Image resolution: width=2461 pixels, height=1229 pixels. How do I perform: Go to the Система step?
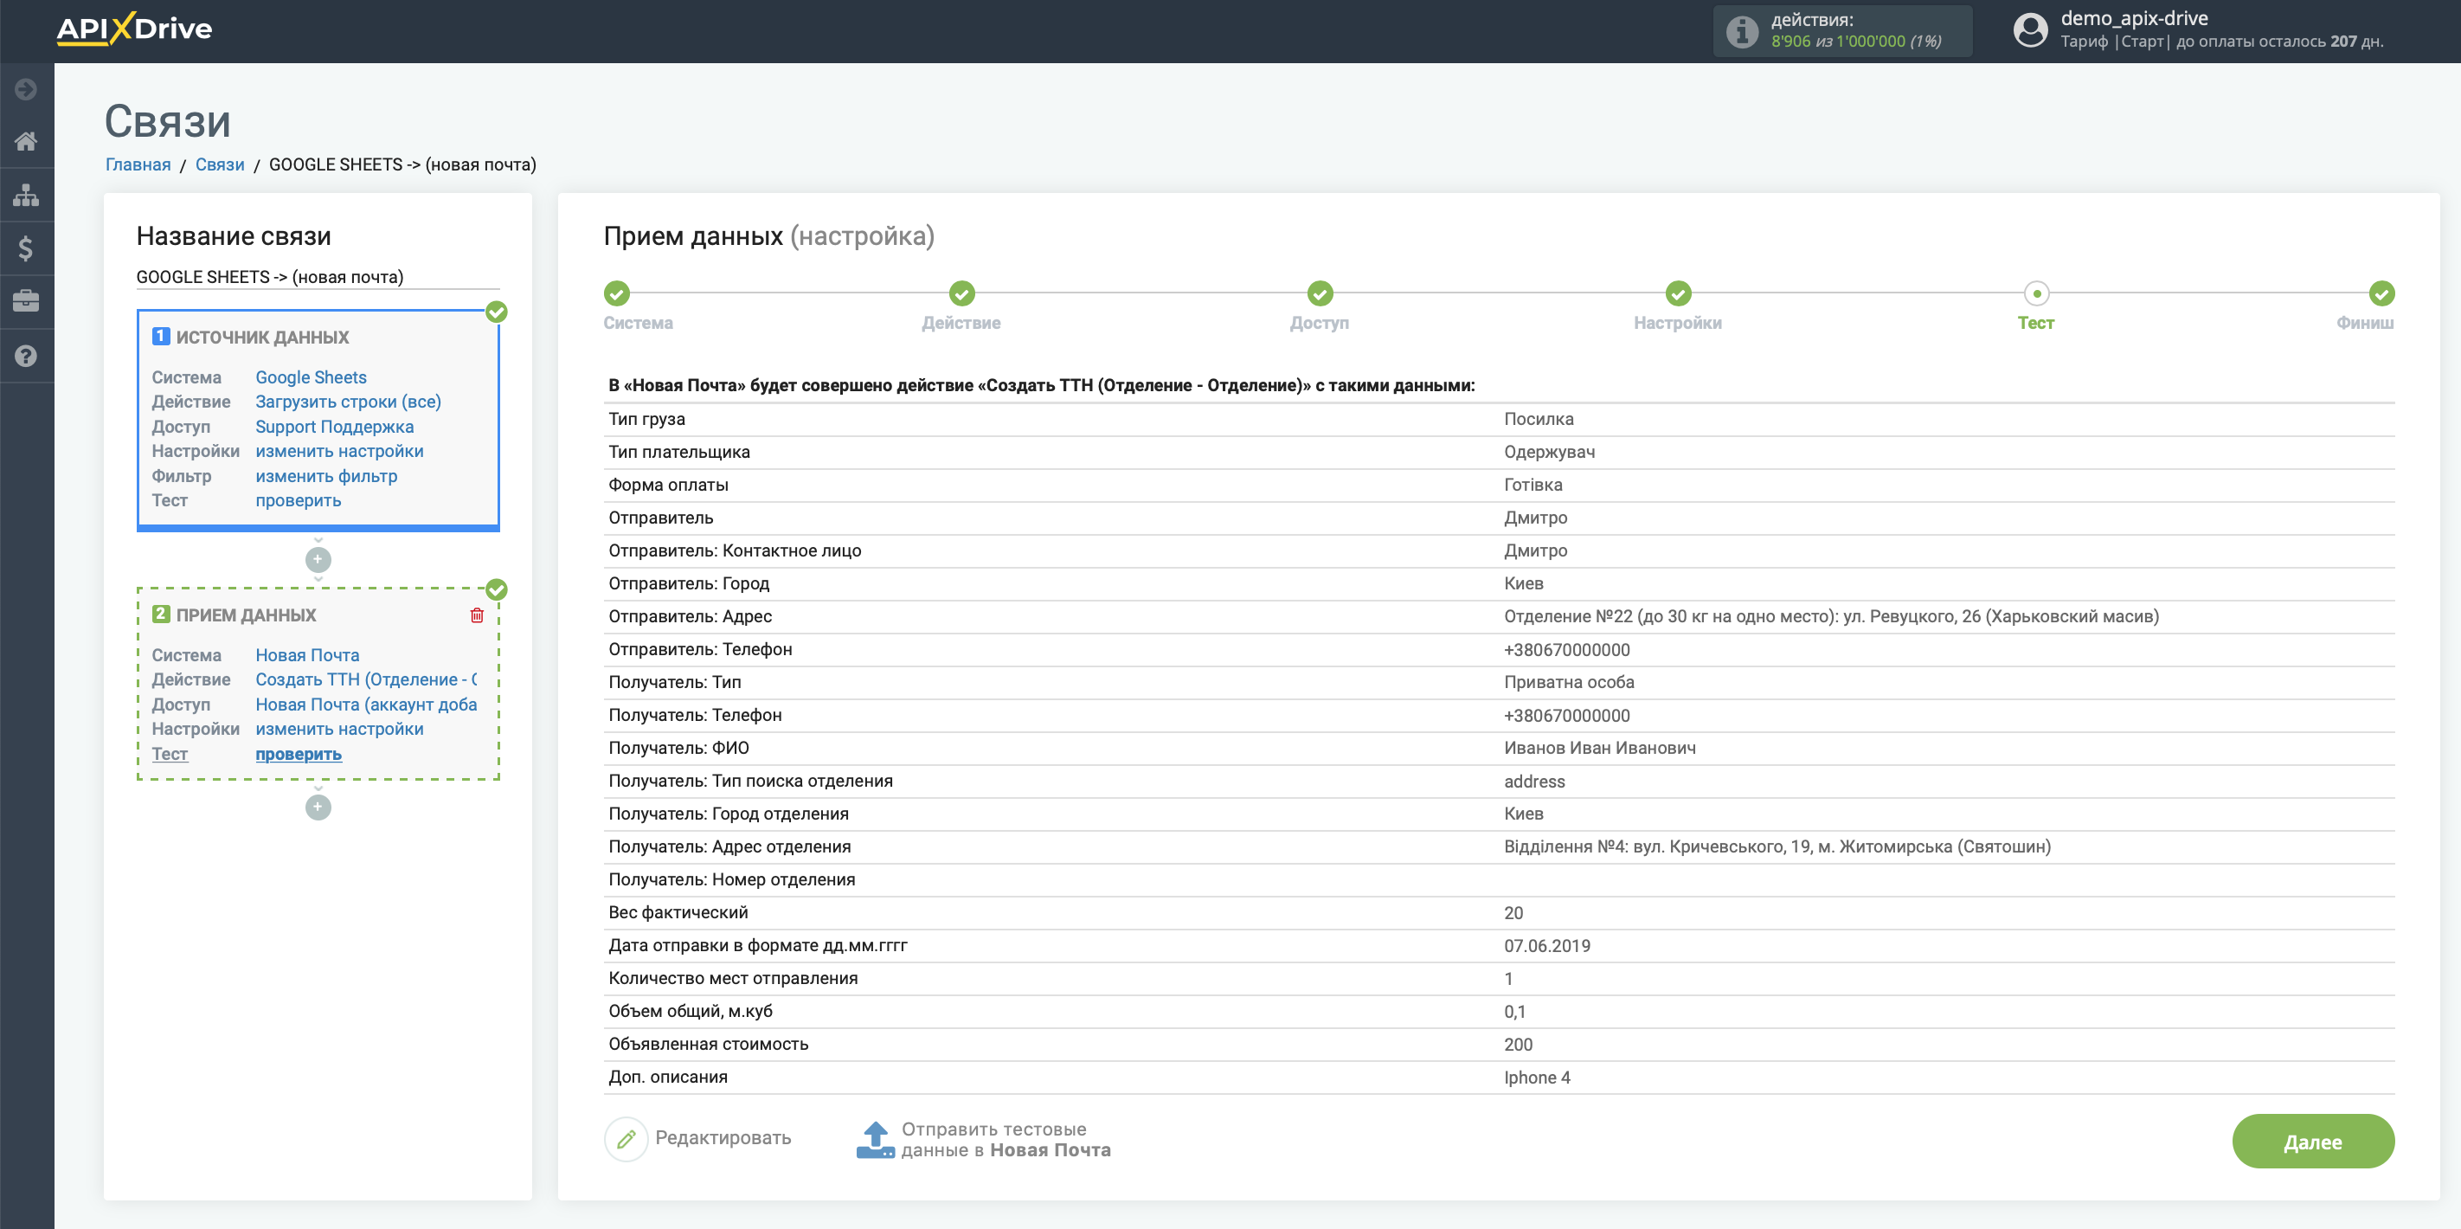pyautogui.click(x=617, y=293)
